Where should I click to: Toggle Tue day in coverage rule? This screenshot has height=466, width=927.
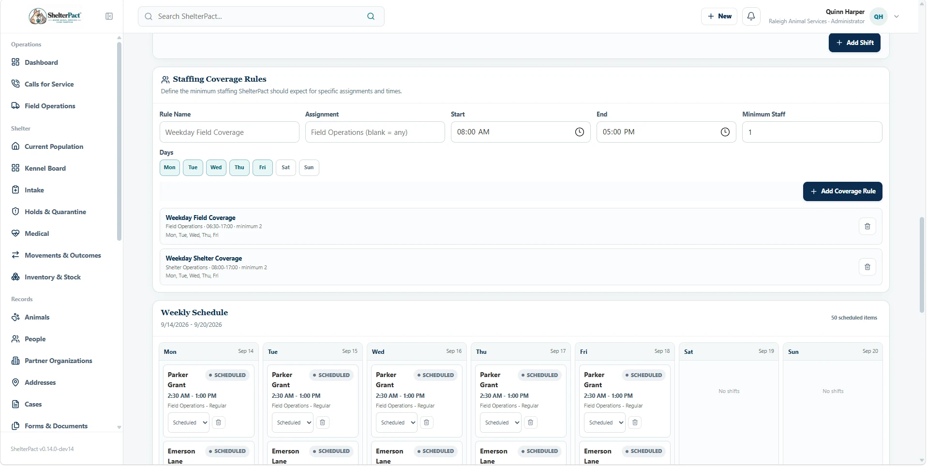point(193,168)
